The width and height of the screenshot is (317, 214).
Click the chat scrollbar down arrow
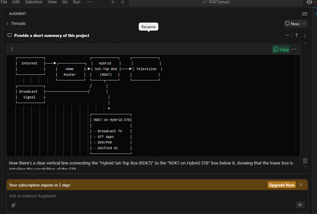[305, 166]
